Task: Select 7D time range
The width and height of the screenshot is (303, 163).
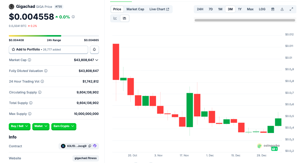Action: click(211, 9)
